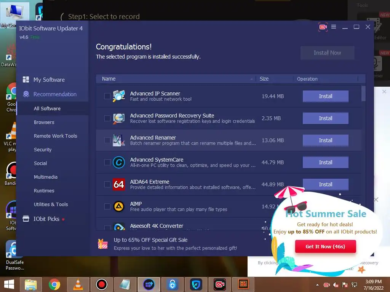Click the Advanced SystemCare app icon
Viewport: 390px width, 292px height.
pyautogui.click(x=119, y=162)
